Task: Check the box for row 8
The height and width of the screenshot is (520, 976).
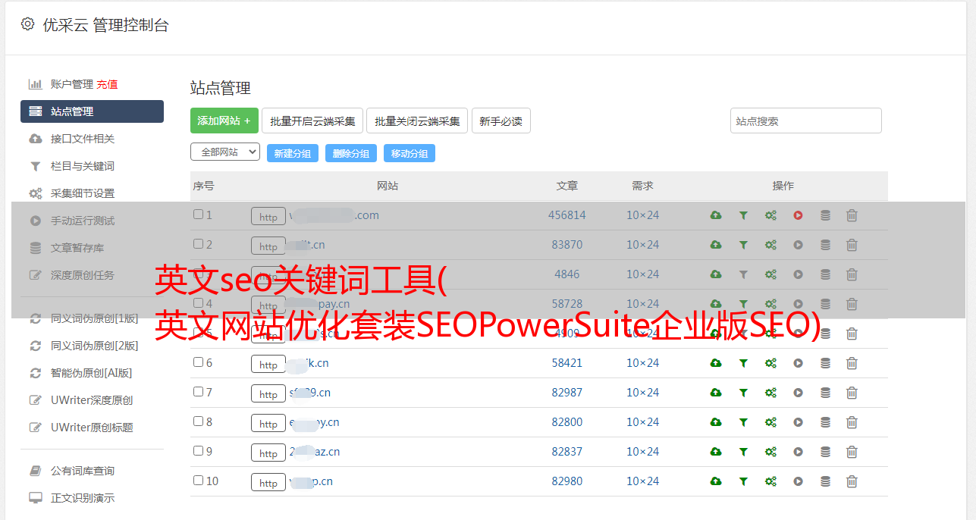Action: pyautogui.click(x=198, y=421)
